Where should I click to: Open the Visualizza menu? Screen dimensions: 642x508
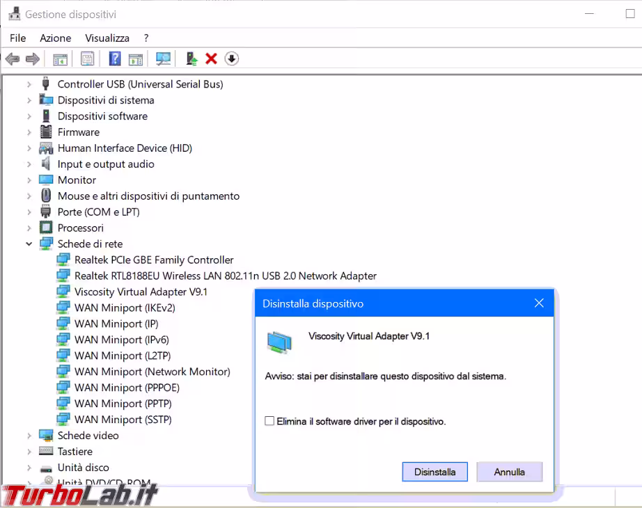pos(107,38)
